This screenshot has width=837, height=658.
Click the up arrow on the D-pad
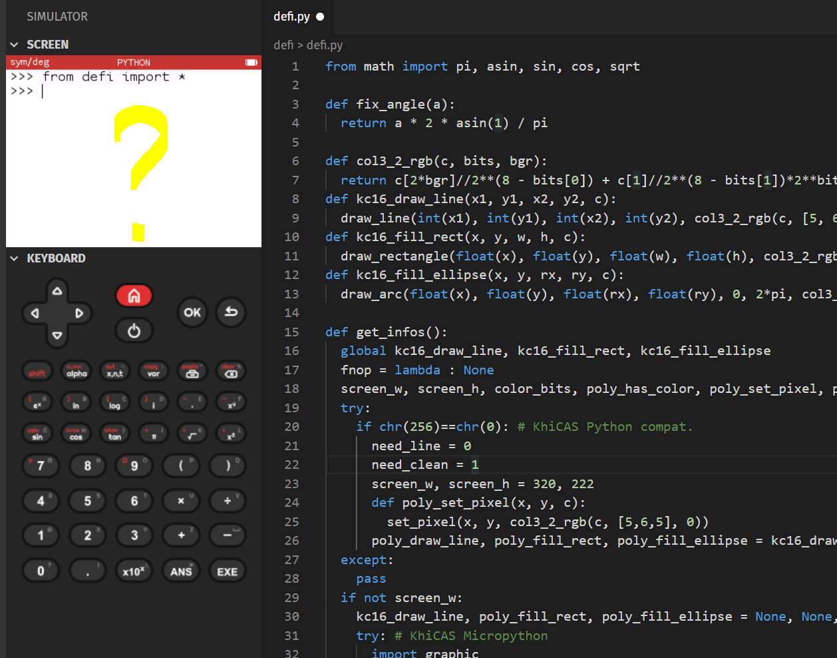point(57,291)
